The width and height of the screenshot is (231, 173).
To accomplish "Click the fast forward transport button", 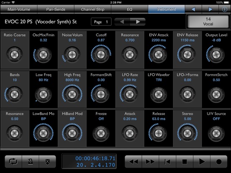I will click(x=150, y=162).
